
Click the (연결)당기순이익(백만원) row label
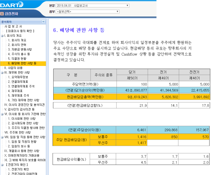[x=85, y=90]
